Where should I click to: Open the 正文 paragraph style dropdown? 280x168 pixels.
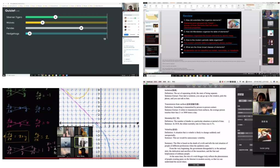[x=241, y=94]
